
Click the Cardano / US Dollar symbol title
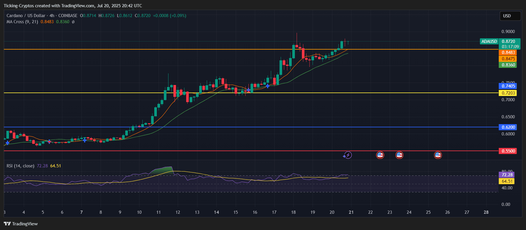tap(26, 16)
